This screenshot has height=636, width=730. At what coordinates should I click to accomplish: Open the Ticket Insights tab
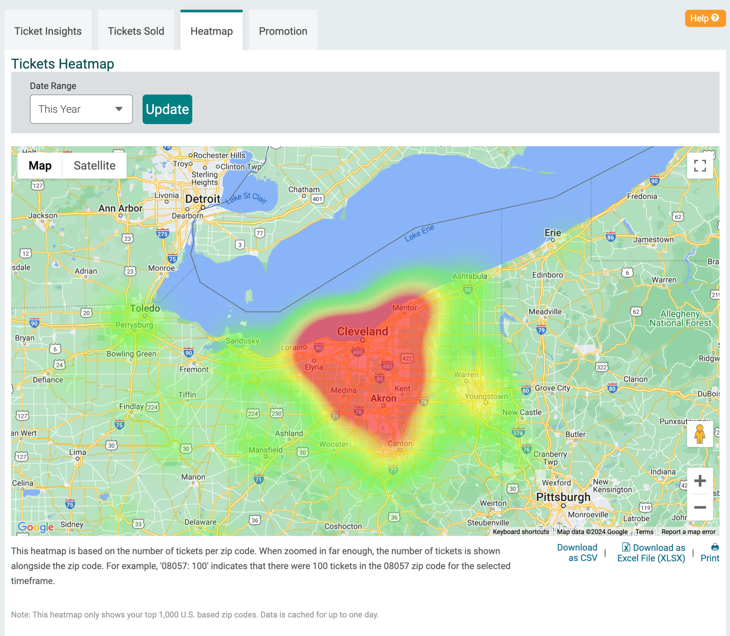click(48, 31)
